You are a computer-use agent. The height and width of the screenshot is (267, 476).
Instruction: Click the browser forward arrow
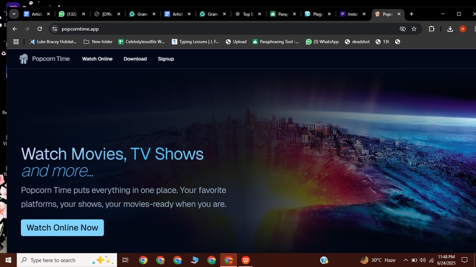point(27,29)
